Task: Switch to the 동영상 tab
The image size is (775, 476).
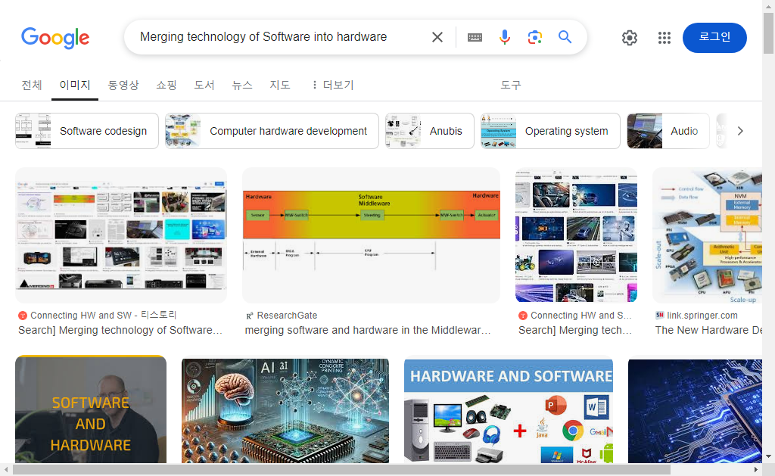Action: pos(123,85)
